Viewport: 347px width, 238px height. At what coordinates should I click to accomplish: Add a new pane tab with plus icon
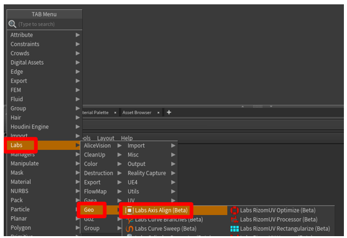click(x=169, y=112)
